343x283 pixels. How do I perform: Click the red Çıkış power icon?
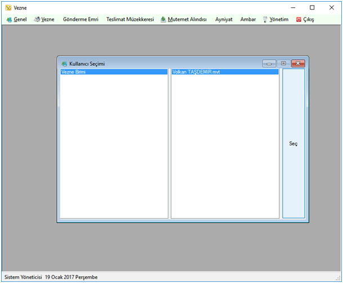(x=299, y=20)
